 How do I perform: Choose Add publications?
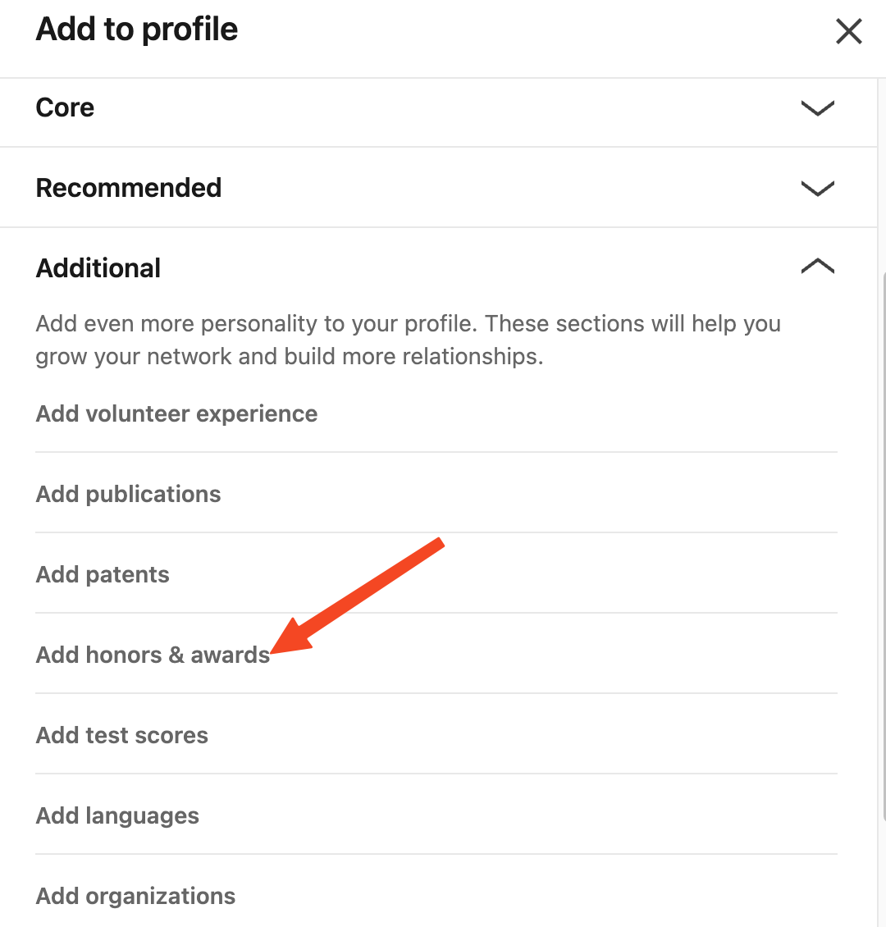(x=129, y=494)
